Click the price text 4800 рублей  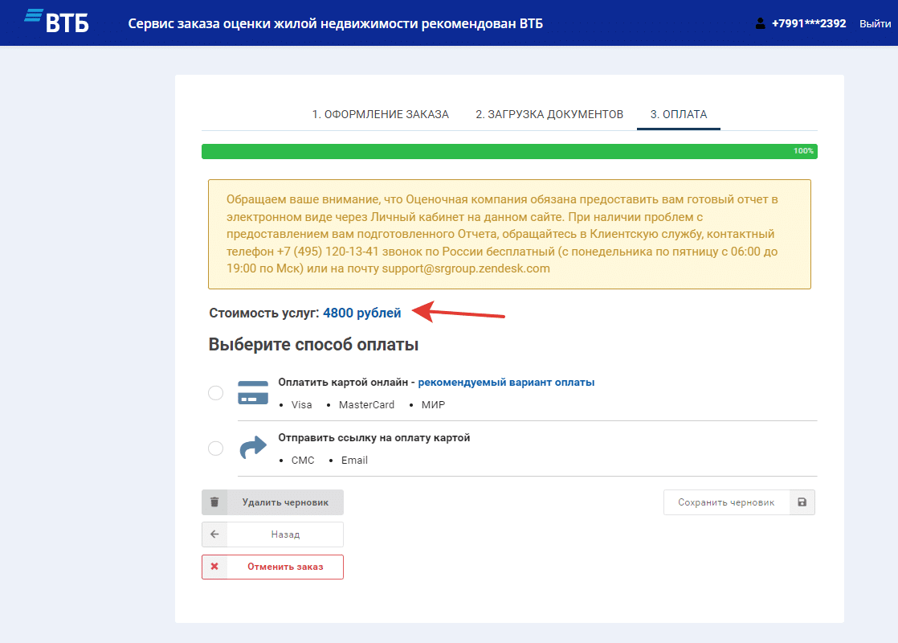coord(362,313)
